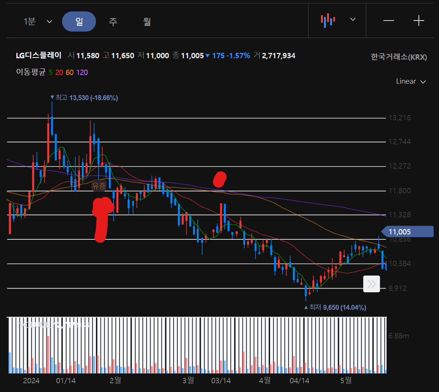439x392 pixels.
Task: Switch to the 주 weekly tab
Action: pyautogui.click(x=113, y=21)
